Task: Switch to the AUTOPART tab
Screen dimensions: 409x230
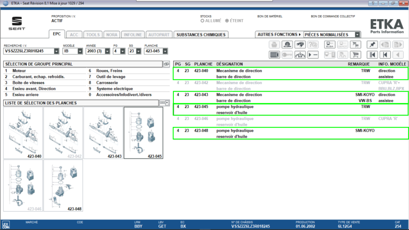Action: [159, 34]
